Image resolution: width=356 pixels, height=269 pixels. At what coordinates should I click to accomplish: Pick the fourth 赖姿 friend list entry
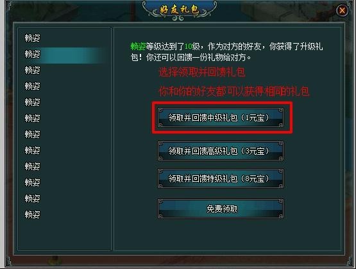32,86
